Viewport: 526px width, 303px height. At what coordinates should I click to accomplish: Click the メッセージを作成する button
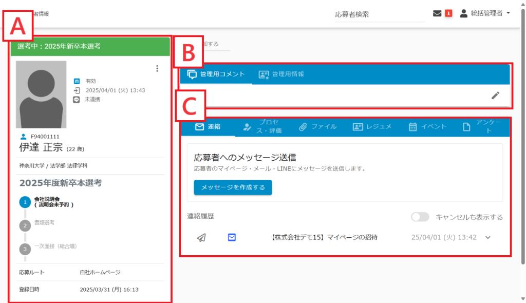233,187
